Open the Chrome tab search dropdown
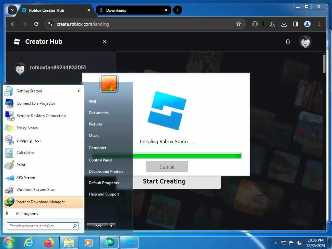This screenshot has width=332, height=249. point(12,10)
